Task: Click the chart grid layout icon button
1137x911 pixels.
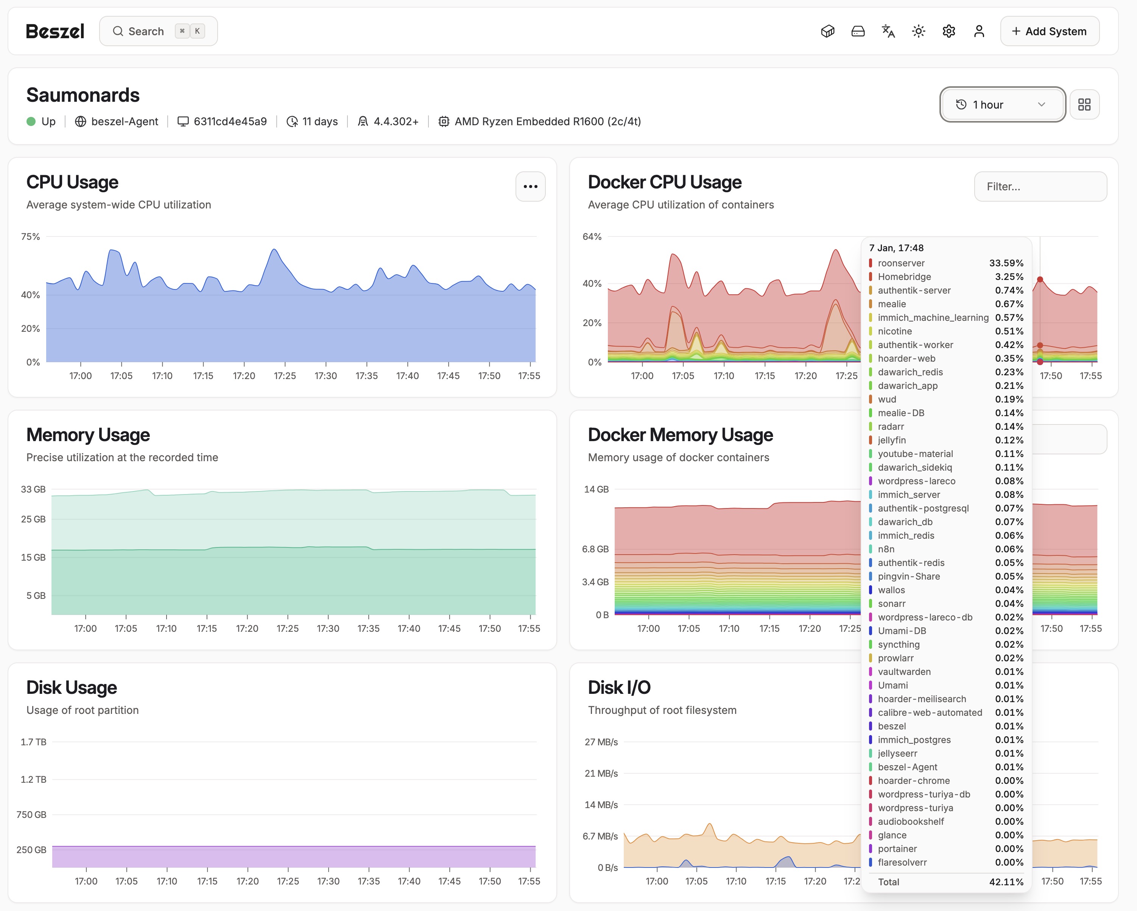Action: pyautogui.click(x=1084, y=104)
